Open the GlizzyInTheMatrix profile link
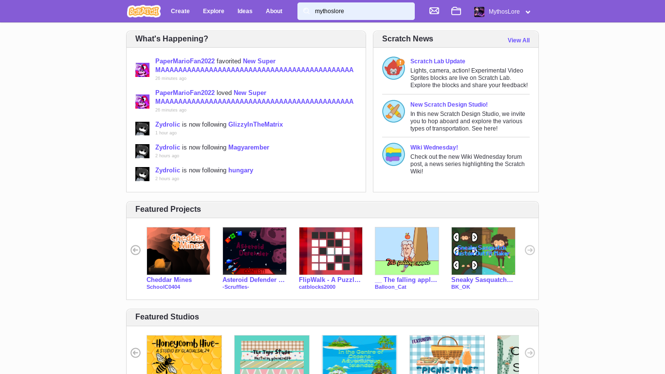Screen dimensions: 665x374 256,125
